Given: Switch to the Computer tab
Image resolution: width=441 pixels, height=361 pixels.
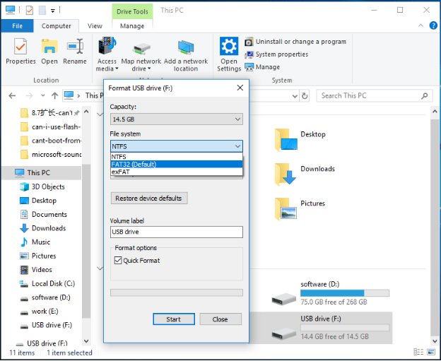Looking at the screenshot, I should point(57,26).
